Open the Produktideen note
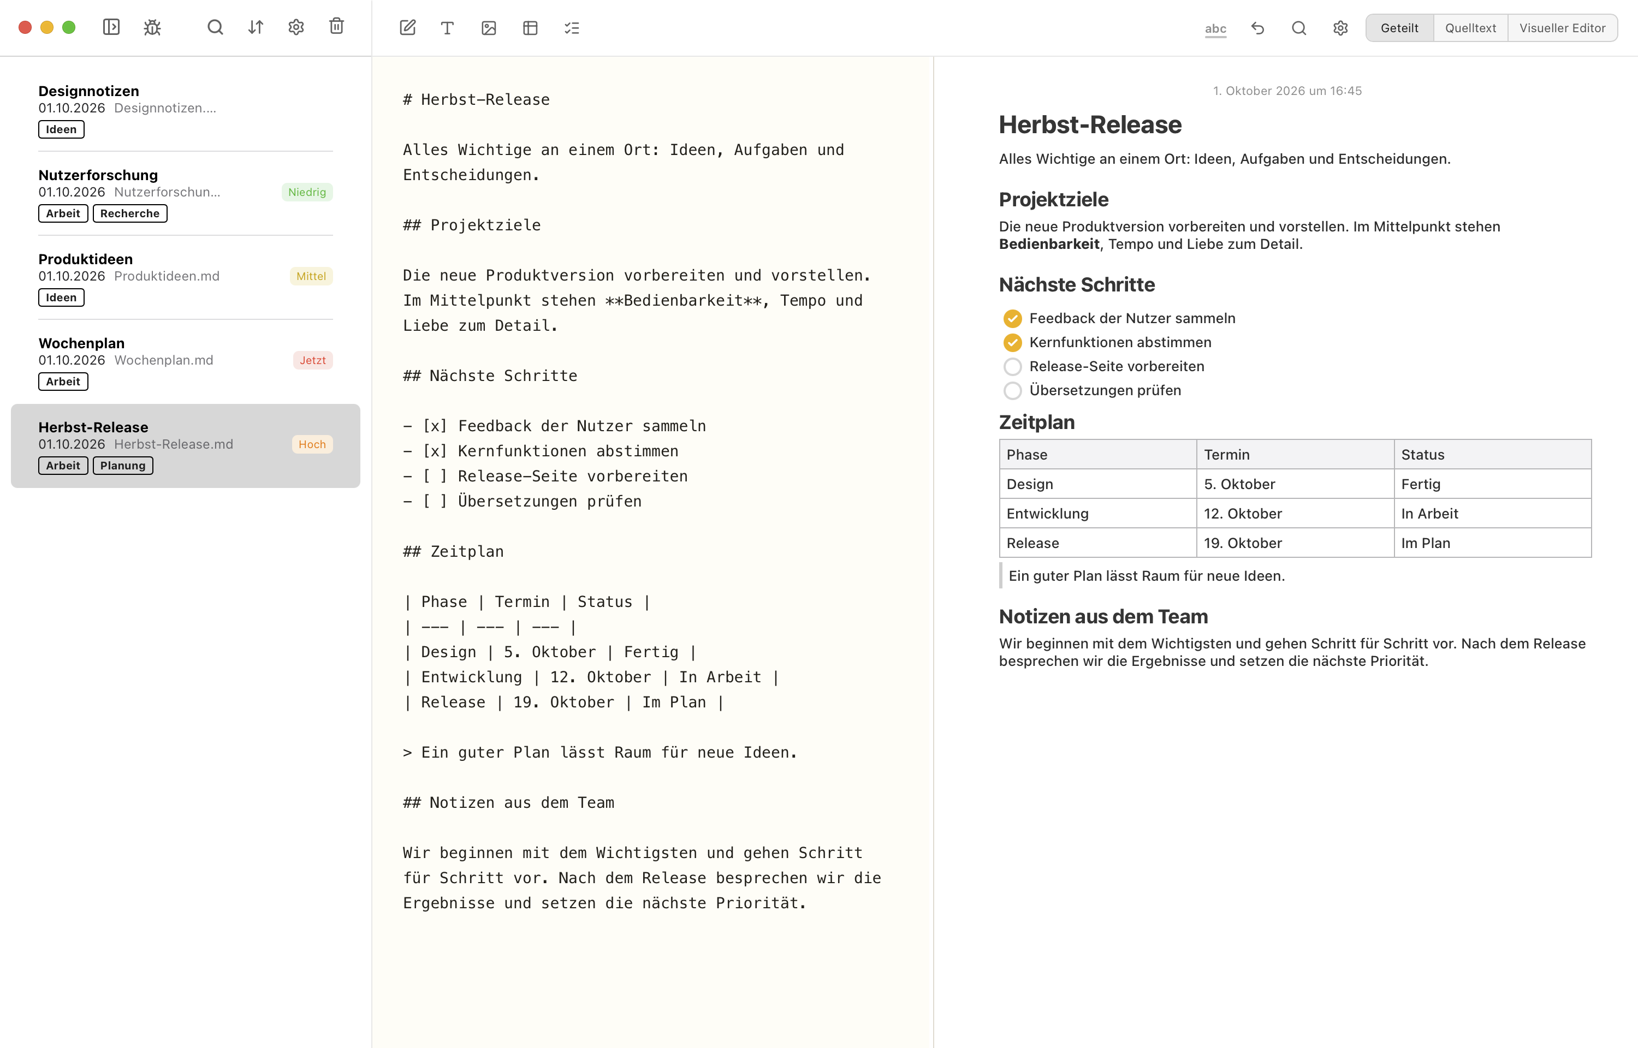Image resolution: width=1638 pixels, height=1048 pixels. click(x=185, y=278)
